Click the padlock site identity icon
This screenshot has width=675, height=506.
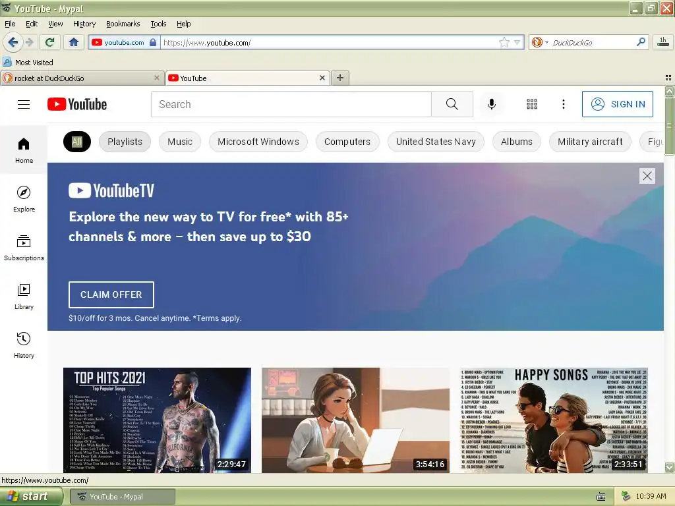(153, 42)
